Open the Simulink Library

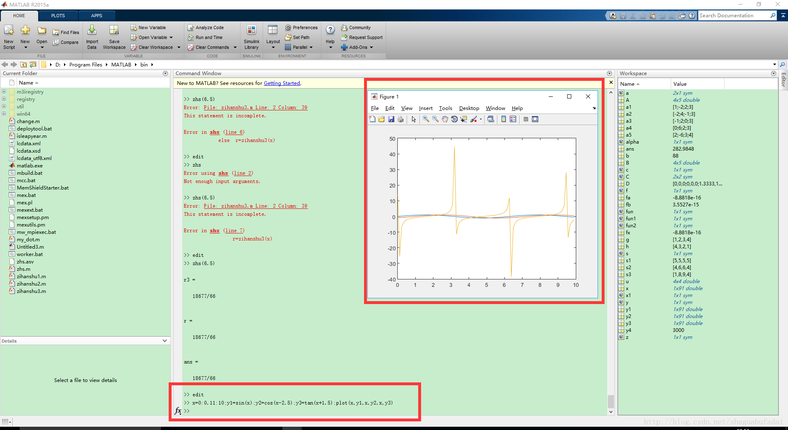coord(252,37)
